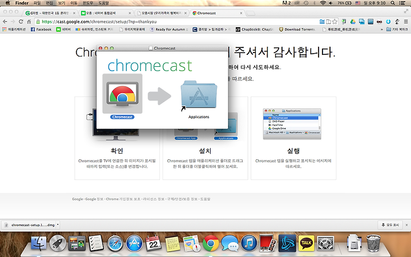Viewport: 411px width, 257px height.
Task: Open the Chrome hamburger menu
Action: (x=406, y=22)
